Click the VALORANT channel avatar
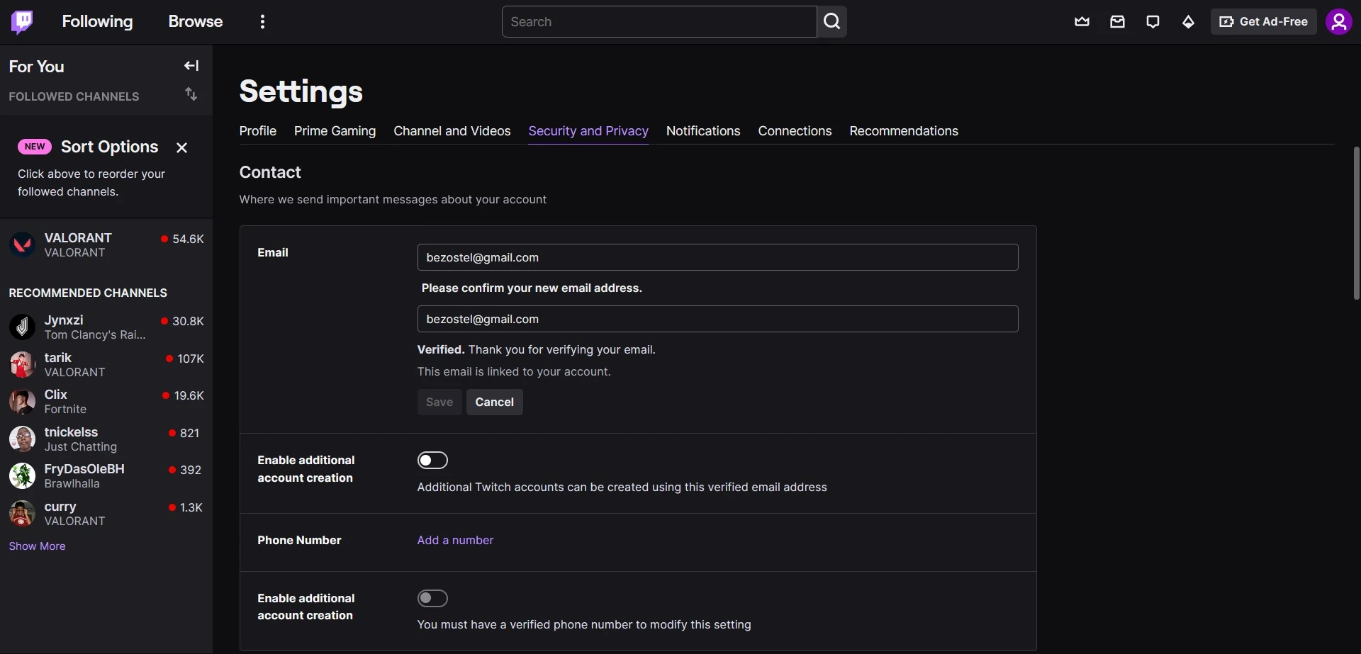Screen dimensions: 1361x654 [22, 245]
